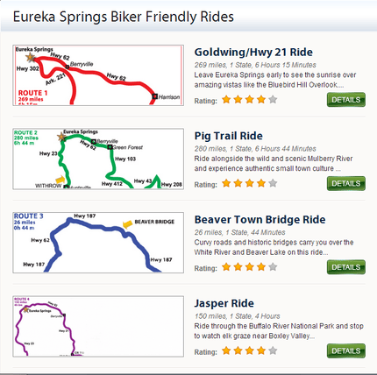Open details for Goldwing/Hwy 21 Ride
The image size is (377, 375).
(x=346, y=100)
